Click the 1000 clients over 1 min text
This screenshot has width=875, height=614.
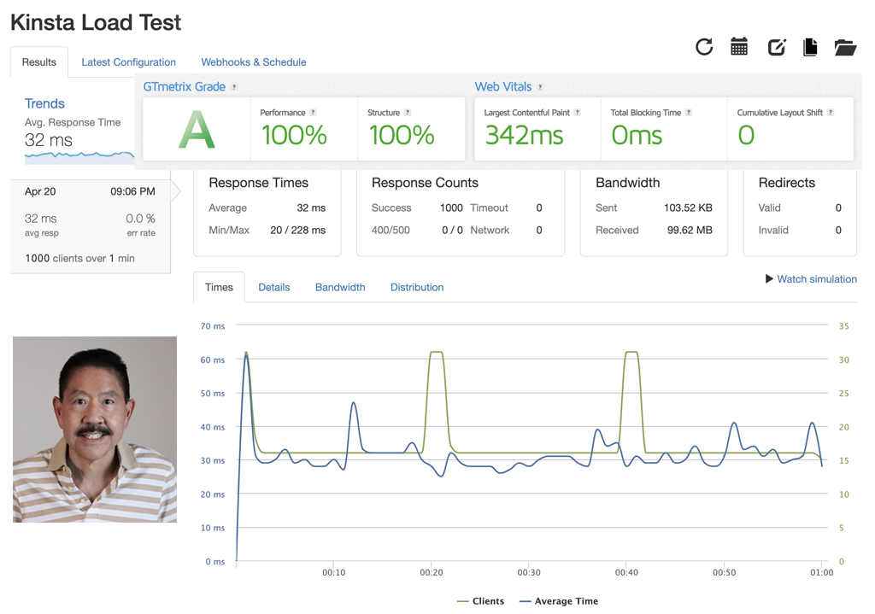(79, 258)
